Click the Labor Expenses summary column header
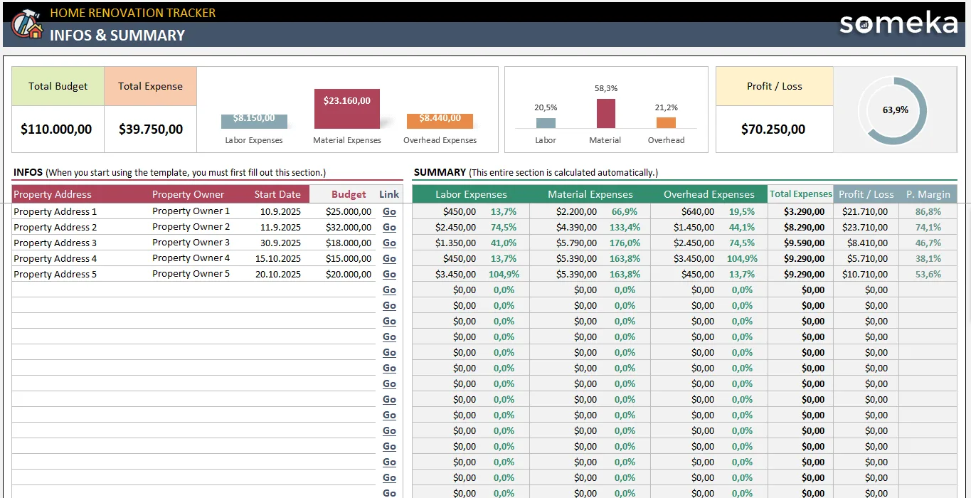The image size is (971, 498). tap(471, 194)
